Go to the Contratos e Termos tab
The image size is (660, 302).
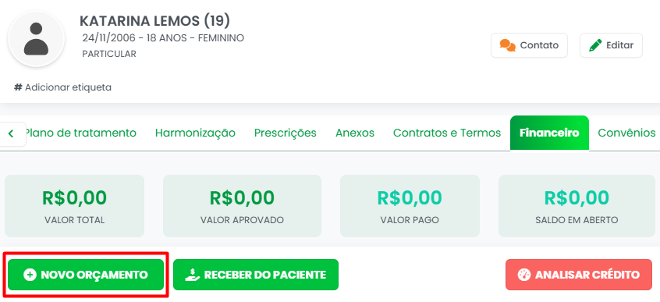click(447, 133)
